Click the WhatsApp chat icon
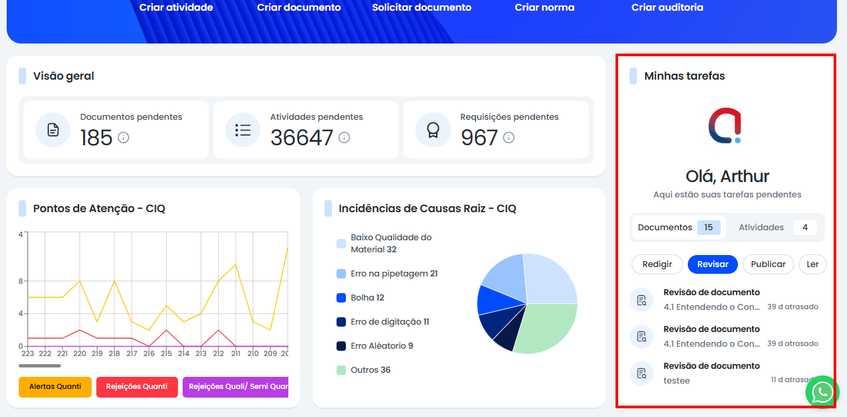The height and width of the screenshot is (417, 847). (x=822, y=392)
